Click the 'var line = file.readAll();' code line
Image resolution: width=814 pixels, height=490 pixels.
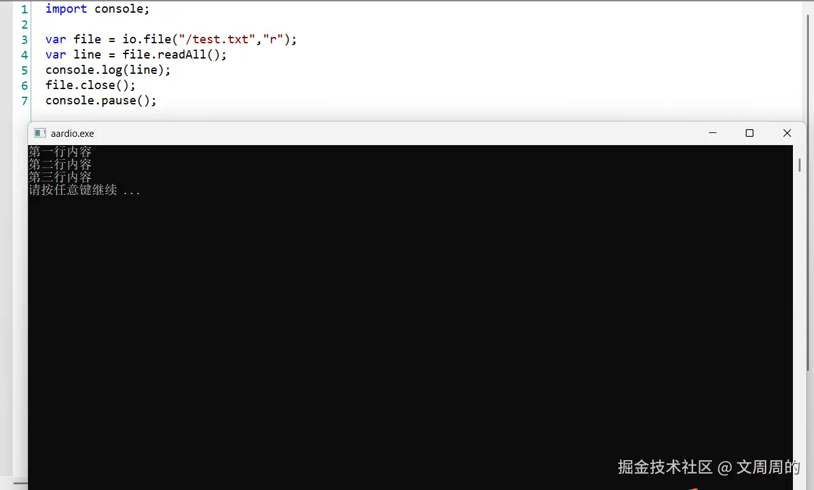point(136,55)
